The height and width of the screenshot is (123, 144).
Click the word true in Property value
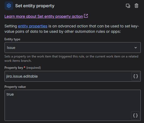10,94
